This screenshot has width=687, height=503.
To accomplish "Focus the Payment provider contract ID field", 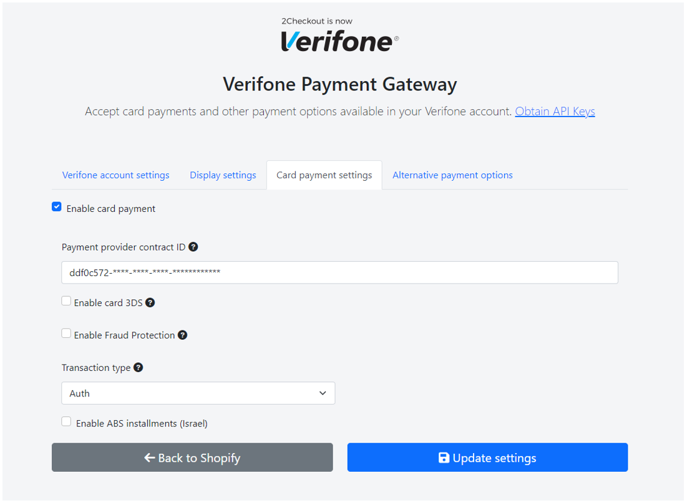I will pyautogui.click(x=339, y=272).
